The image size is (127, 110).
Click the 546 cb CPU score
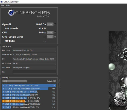tap(42, 32)
